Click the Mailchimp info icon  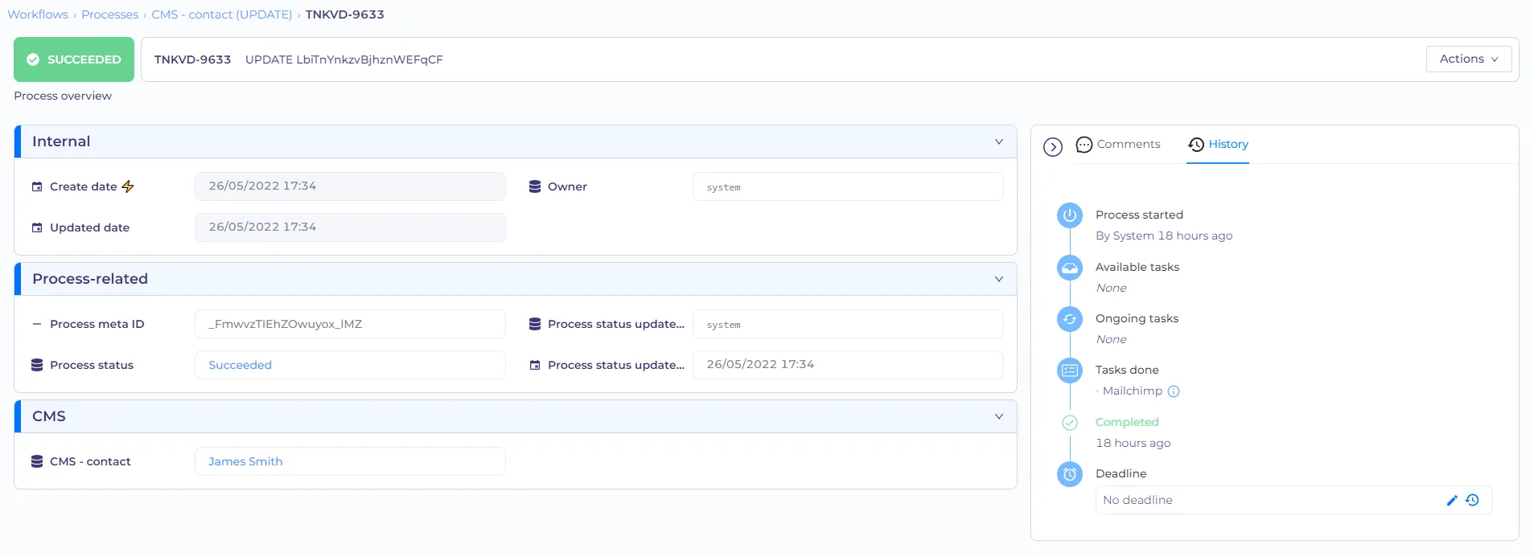(1174, 391)
